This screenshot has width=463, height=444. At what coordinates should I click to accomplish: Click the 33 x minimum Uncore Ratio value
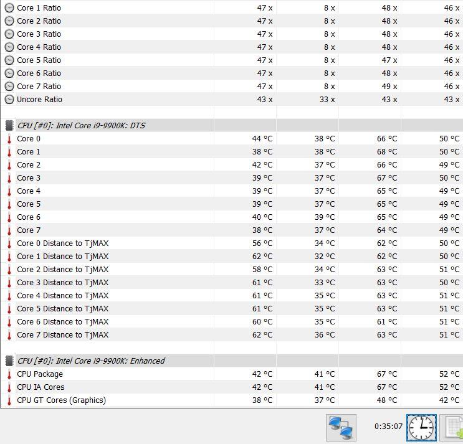coord(327,100)
